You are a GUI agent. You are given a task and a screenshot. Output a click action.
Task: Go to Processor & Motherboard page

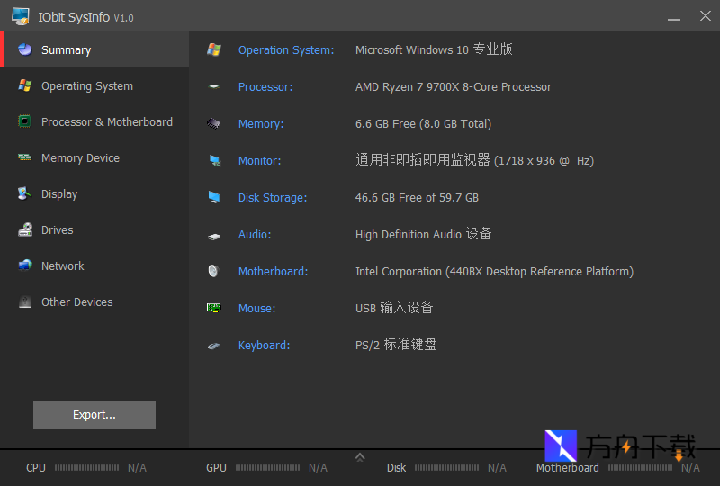tap(96, 121)
